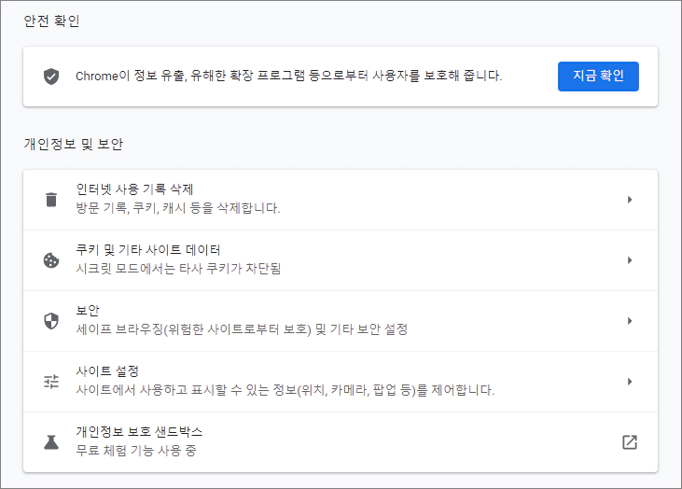Click description 방문 기록, 쿠키, 캐시 등을 삭제합니다.

click(178, 208)
